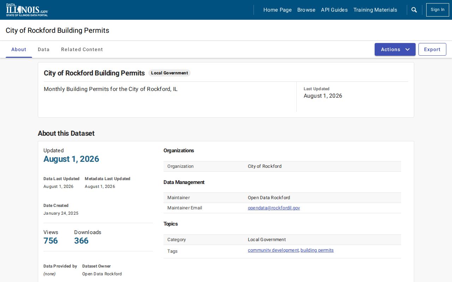Open the search magnifier icon
Screen dimensions: 452x282
click(414, 10)
